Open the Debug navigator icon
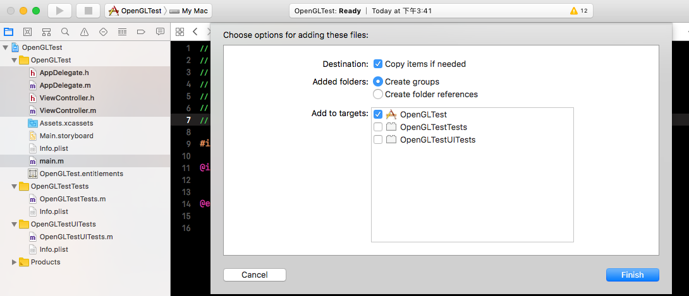The width and height of the screenshot is (689, 296). coord(122,32)
